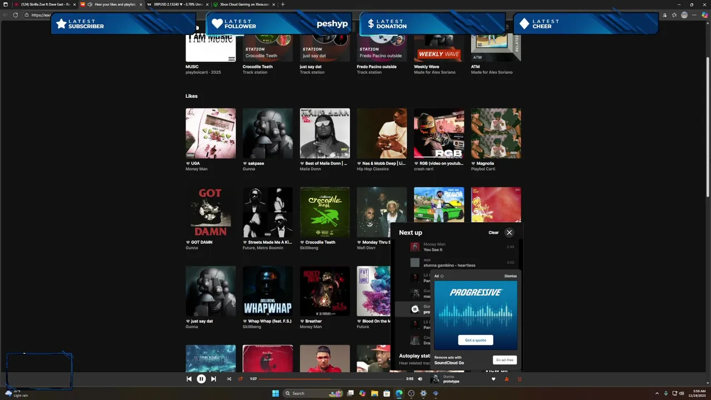Click the Go ad-free button

point(505,360)
